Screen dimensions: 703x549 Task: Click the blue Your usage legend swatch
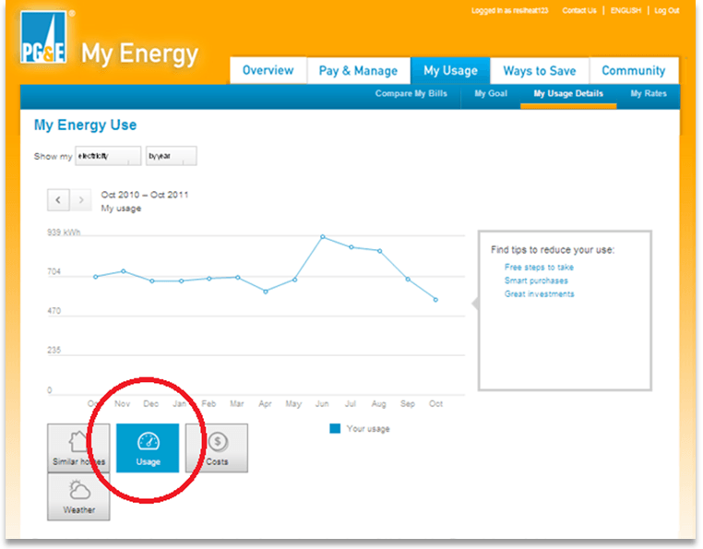click(335, 429)
